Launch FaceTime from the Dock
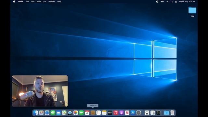The image size is (208, 117). pos(81,113)
